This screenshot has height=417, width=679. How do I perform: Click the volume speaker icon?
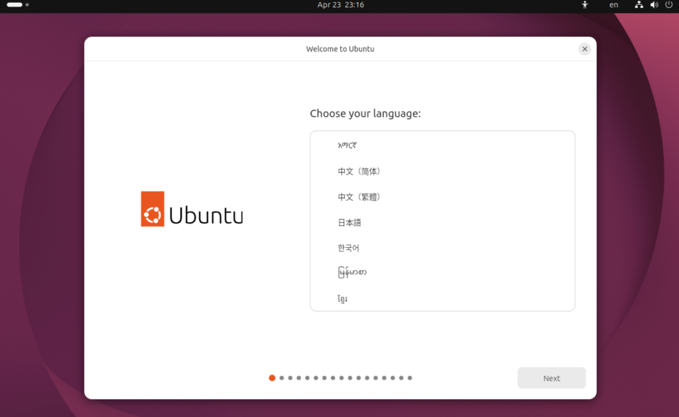pos(654,5)
